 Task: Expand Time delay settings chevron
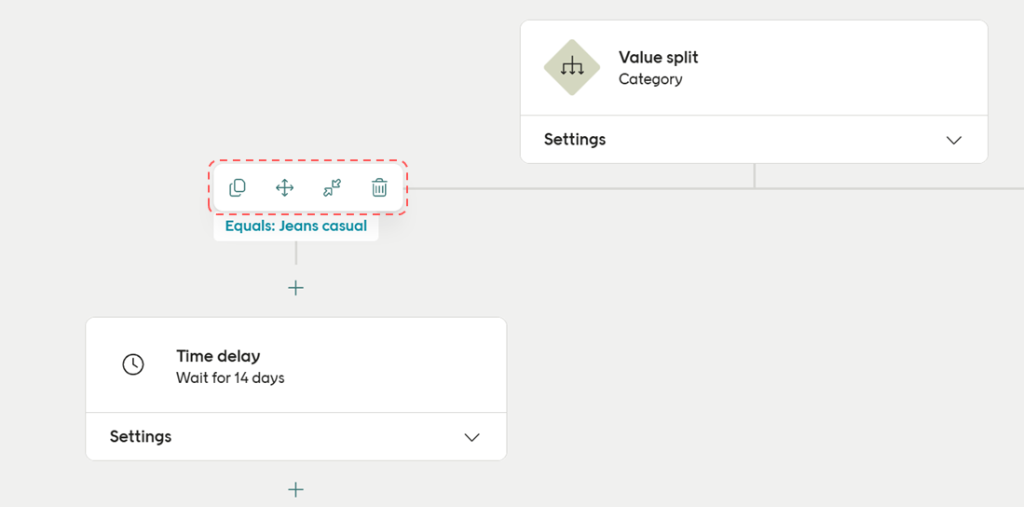pos(472,437)
